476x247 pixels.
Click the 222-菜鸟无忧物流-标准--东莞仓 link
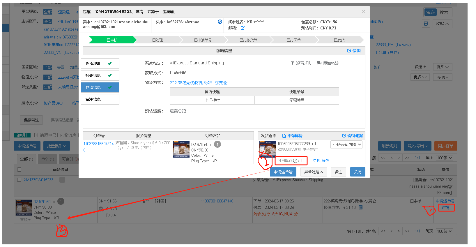[199, 83]
